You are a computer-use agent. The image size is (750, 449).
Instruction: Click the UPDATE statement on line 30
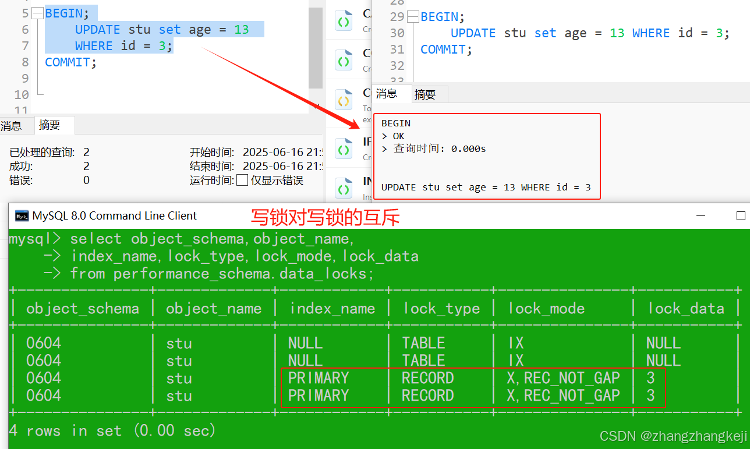pyautogui.click(x=590, y=33)
